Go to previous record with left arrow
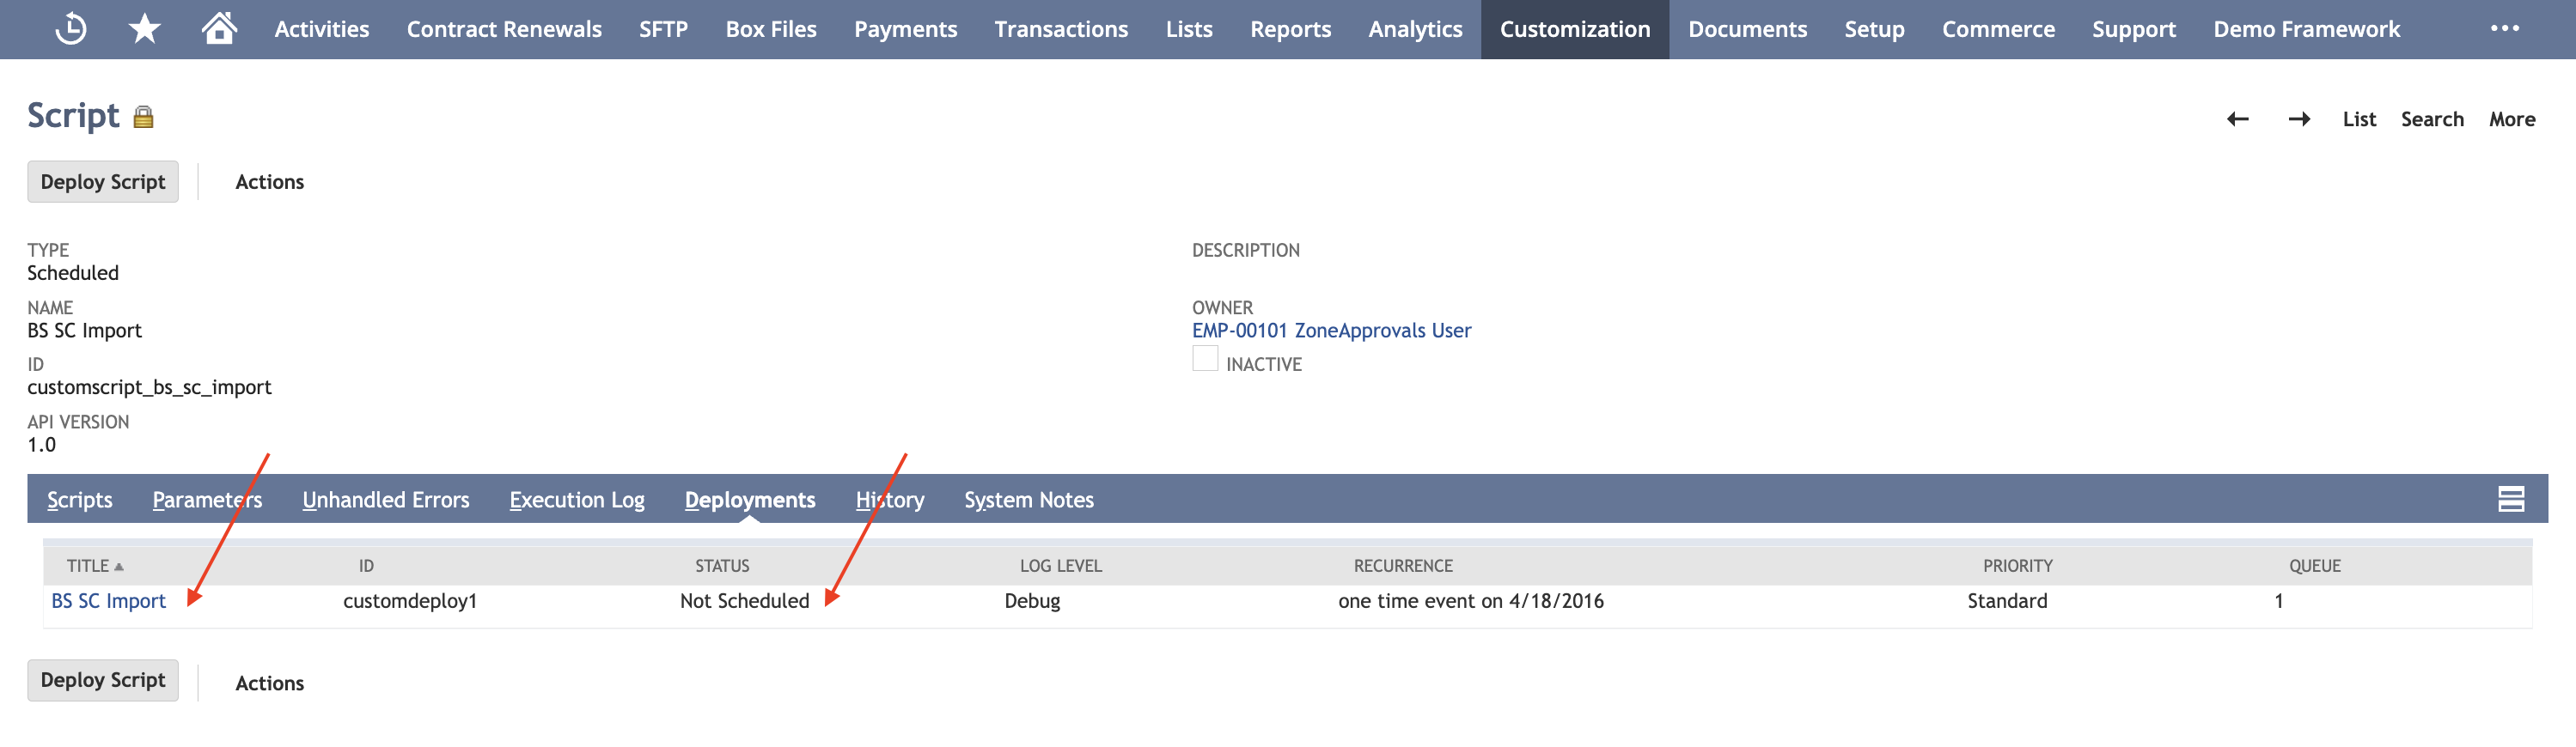Viewport: 2576px width, 747px height. pos(2238,118)
